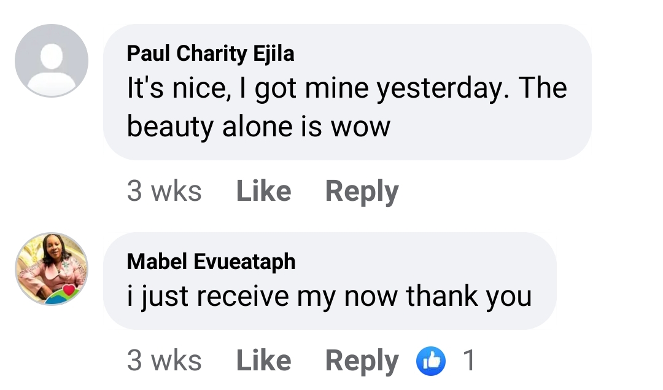Open Paul Charity Ejila's profile name link
The width and height of the screenshot is (663, 390).
click(211, 53)
